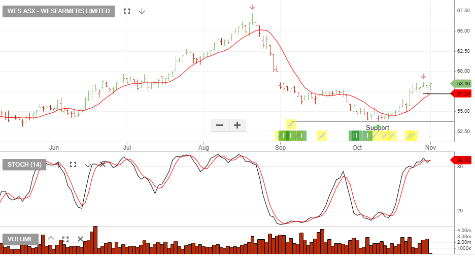
Task: Click the 65.00 price axis label
Action: click(463, 31)
